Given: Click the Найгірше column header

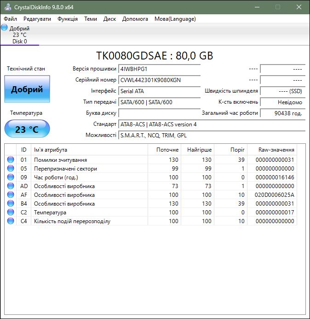Looking at the screenshot, I should [x=197, y=150].
